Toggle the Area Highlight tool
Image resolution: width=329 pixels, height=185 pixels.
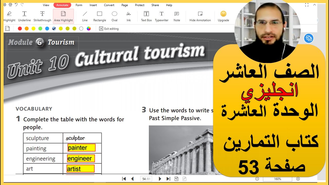(63, 16)
